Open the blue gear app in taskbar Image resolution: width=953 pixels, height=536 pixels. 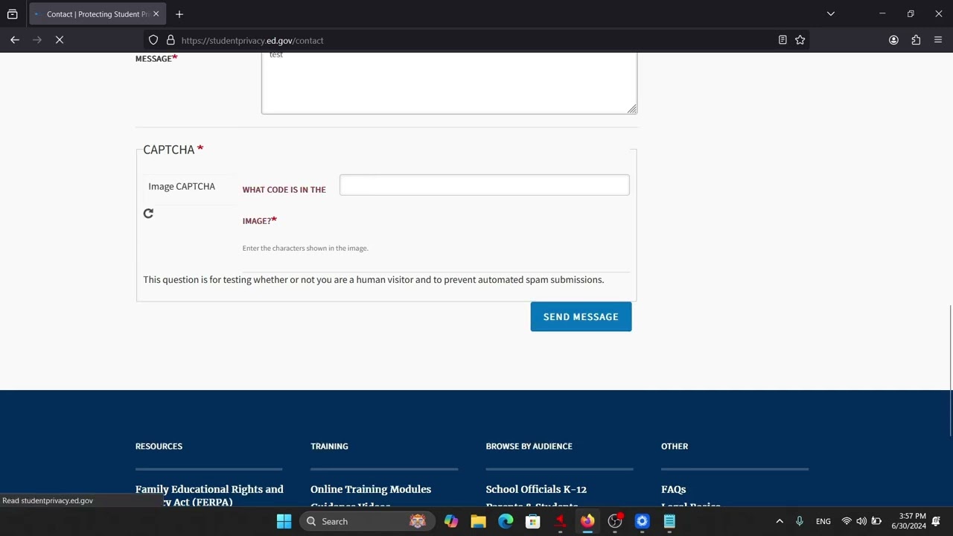[642, 521]
